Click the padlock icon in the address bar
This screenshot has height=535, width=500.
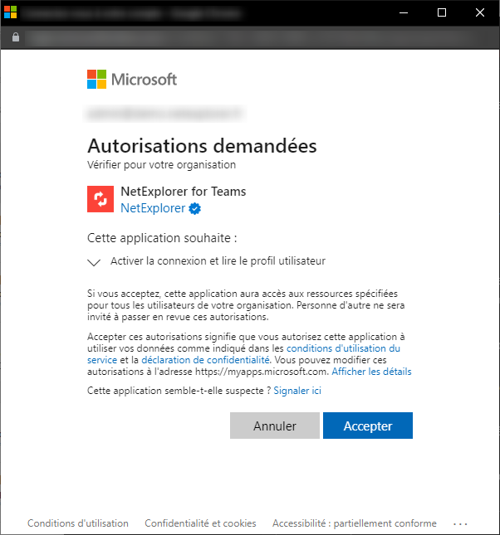[15, 38]
